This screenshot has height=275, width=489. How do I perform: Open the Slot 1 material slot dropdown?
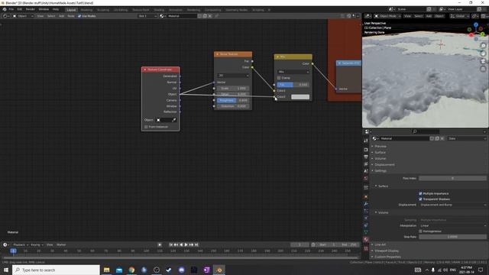(147, 16)
